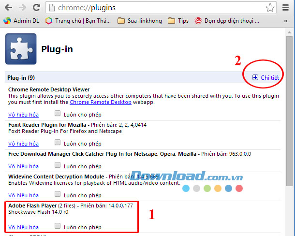
Task: Bookmark this page with the star icon
Action: (x=270, y=8)
